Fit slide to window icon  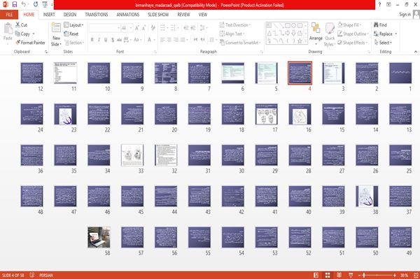click(x=416, y=275)
